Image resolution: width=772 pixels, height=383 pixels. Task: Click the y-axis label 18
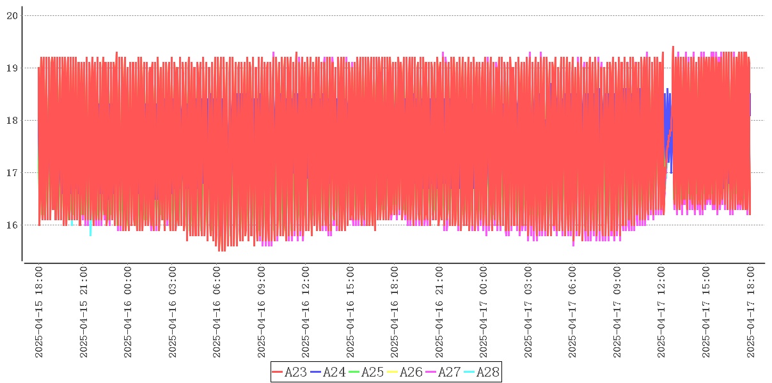(12, 120)
